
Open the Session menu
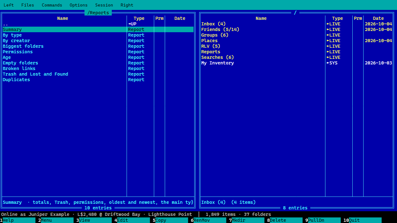tap(104, 5)
